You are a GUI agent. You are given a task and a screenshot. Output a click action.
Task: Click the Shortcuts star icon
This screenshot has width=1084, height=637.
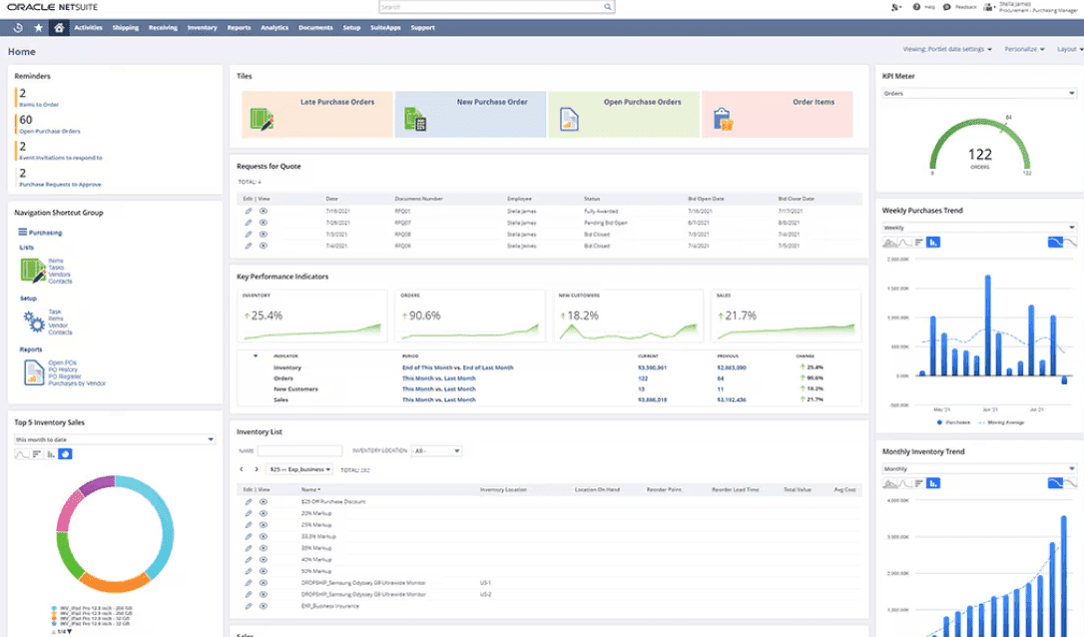39,27
